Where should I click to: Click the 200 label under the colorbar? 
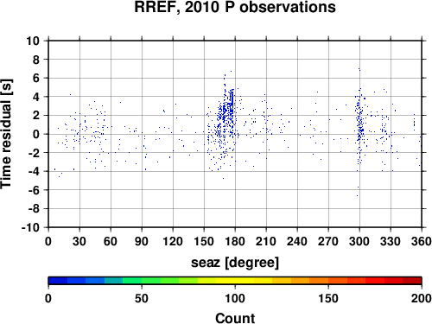pyautogui.click(x=422, y=298)
